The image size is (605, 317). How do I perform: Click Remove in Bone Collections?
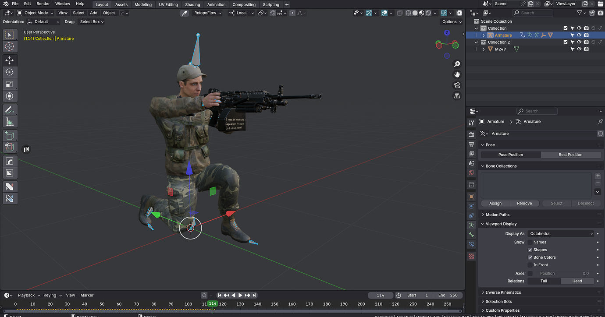coord(524,203)
